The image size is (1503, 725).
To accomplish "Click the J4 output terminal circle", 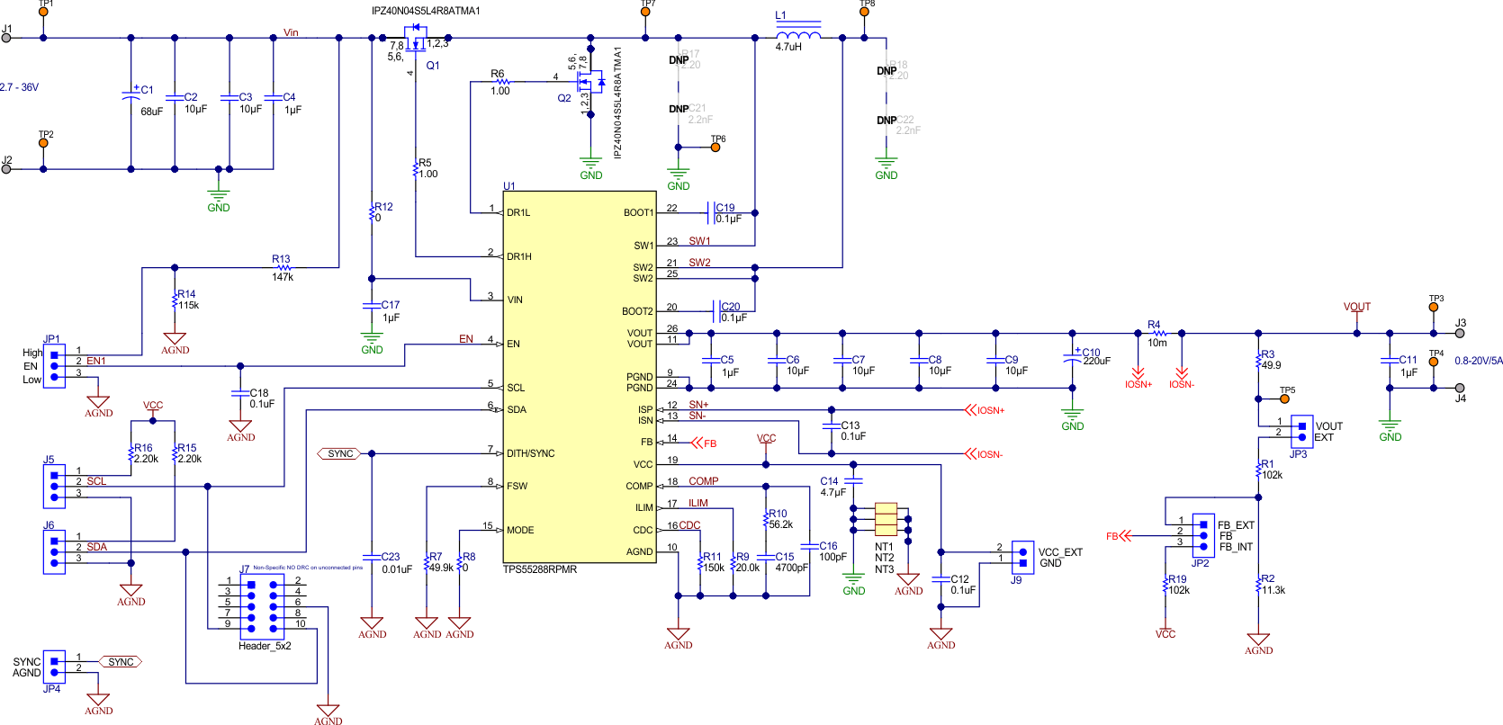I will (x=1460, y=388).
